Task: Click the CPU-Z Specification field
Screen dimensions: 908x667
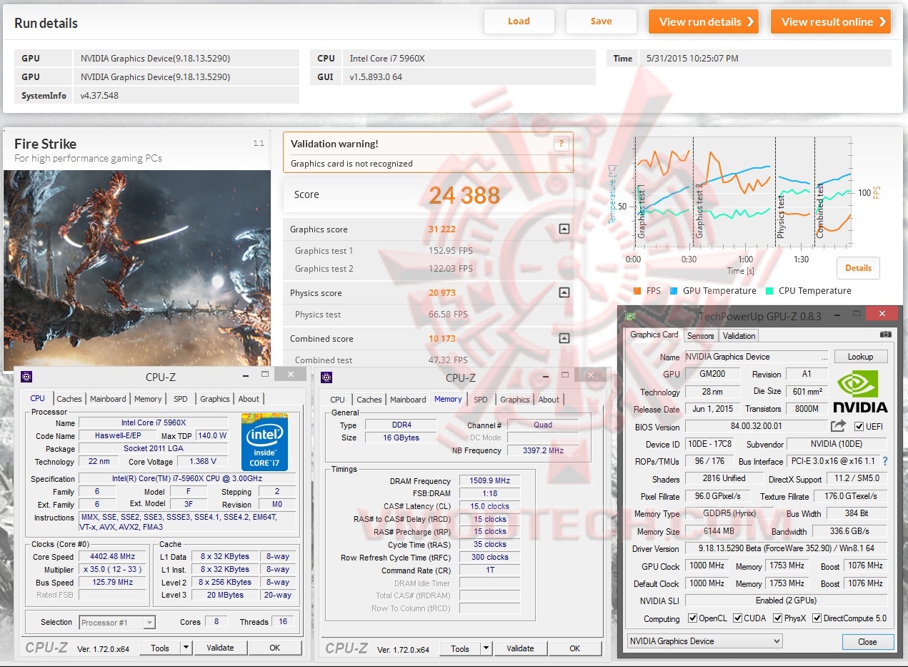Action: tap(187, 479)
